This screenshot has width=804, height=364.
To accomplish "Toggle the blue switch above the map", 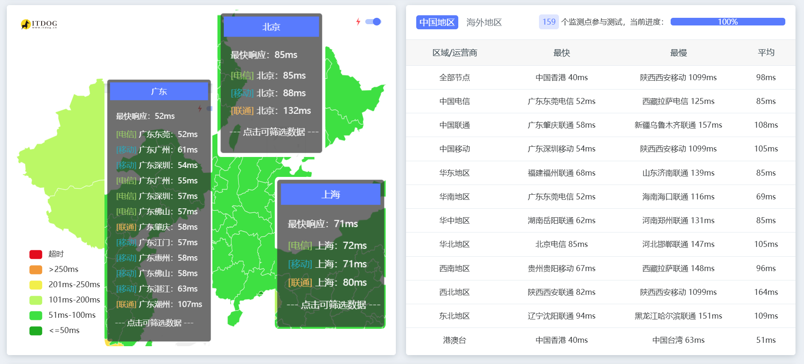I will (x=373, y=22).
